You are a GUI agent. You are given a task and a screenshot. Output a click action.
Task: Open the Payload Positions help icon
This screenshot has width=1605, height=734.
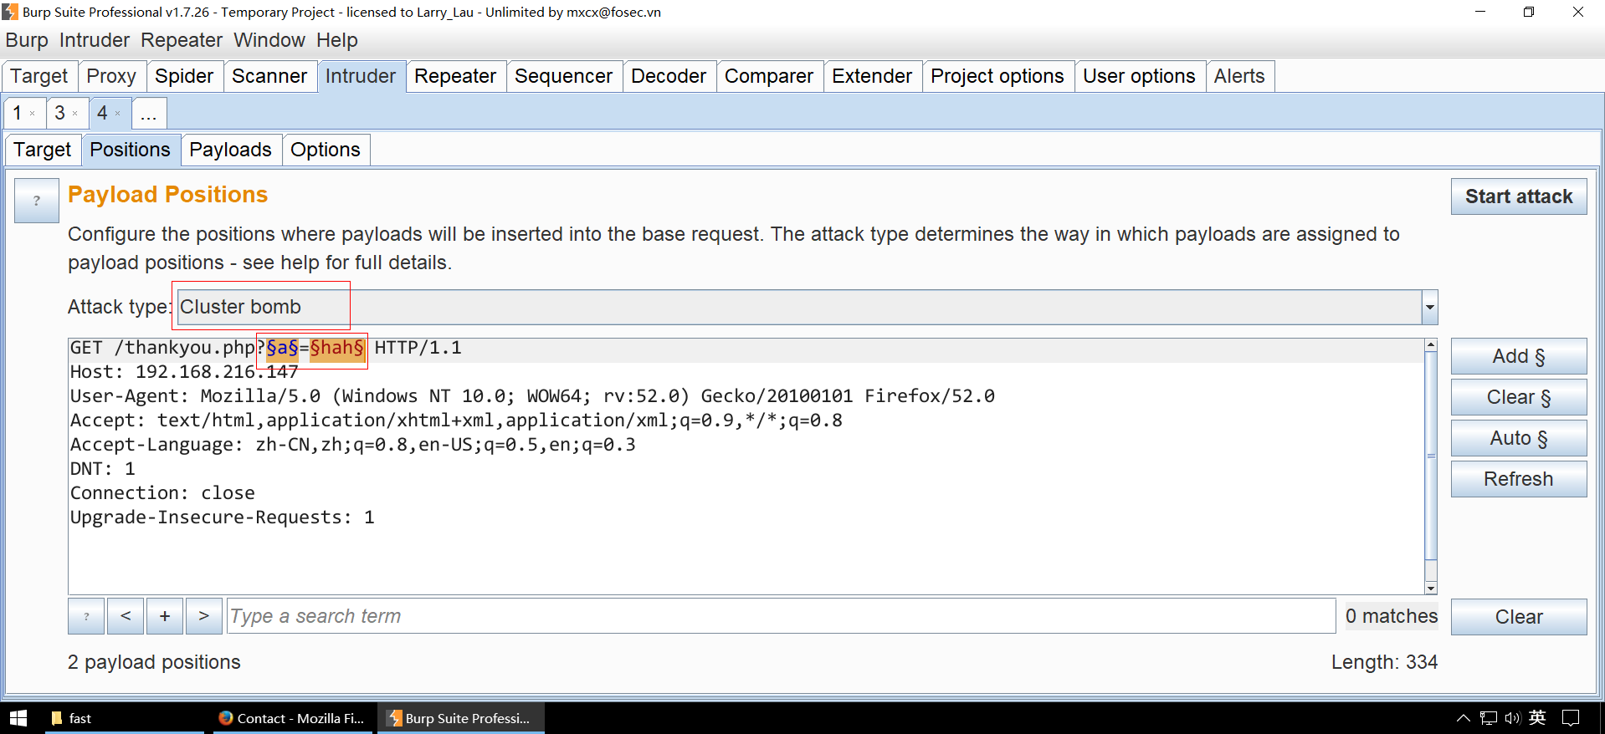pos(37,201)
